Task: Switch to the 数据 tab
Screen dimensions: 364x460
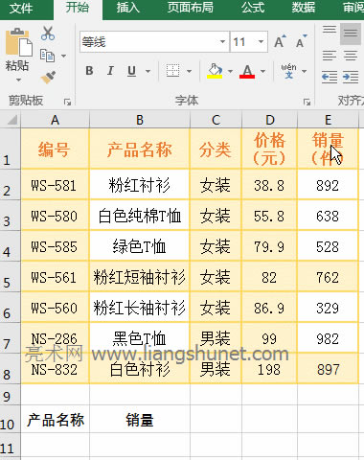Action: coord(304,8)
